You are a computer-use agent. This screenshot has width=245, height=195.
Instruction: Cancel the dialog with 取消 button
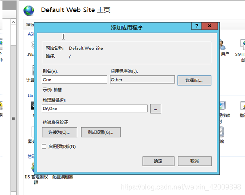pyautogui.click(x=195, y=161)
